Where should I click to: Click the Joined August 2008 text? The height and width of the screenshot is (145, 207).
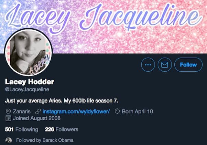(x=37, y=118)
